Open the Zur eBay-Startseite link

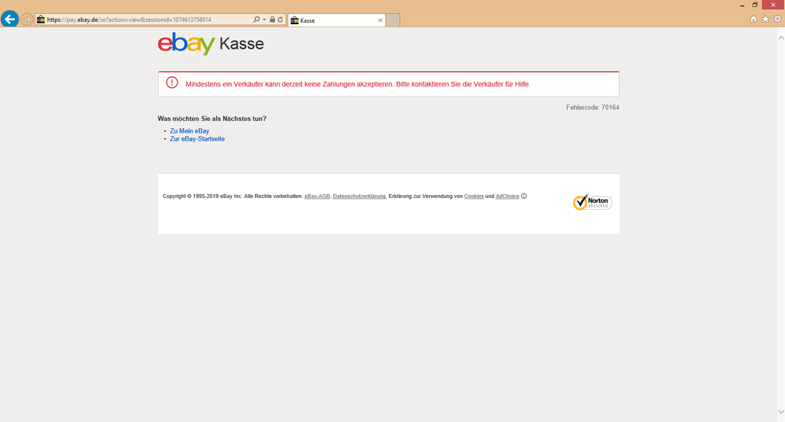click(x=197, y=138)
